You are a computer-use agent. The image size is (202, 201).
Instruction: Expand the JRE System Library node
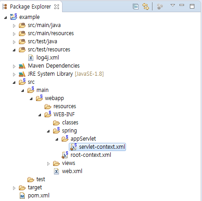[14, 74]
